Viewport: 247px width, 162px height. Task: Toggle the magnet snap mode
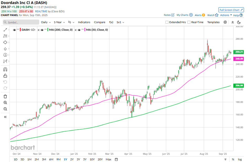tap(5, 69)
